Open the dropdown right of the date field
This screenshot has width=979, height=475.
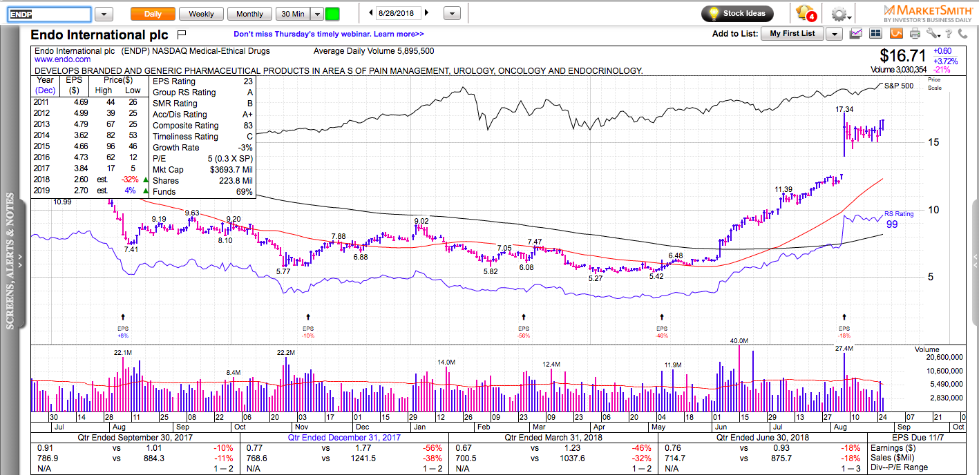click(x=452, y=14)
